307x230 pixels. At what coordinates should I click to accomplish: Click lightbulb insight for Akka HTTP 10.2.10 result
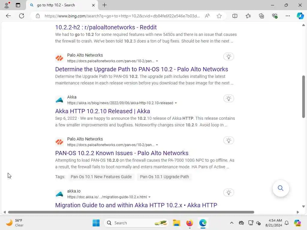pyautogui.click(x=228, y=99)
